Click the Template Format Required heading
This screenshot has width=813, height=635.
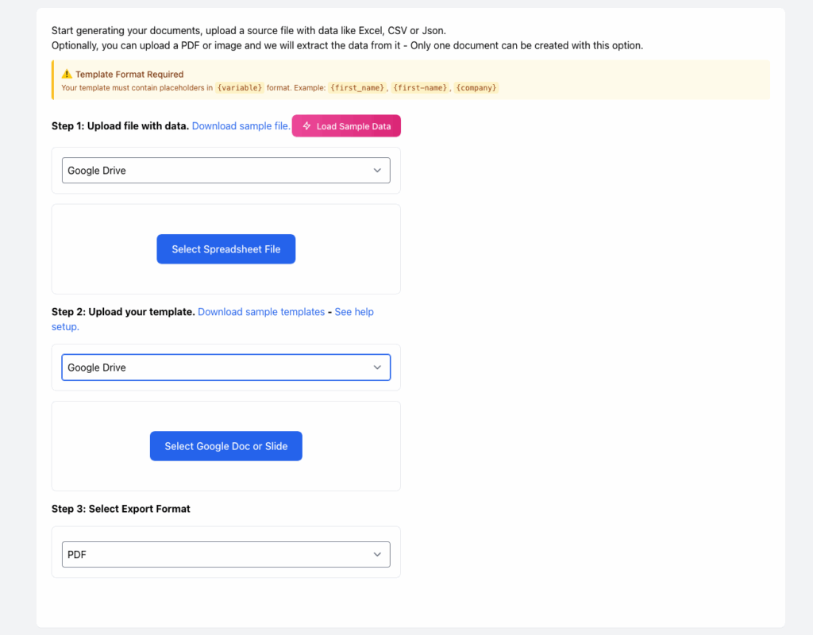click(129, 75)
